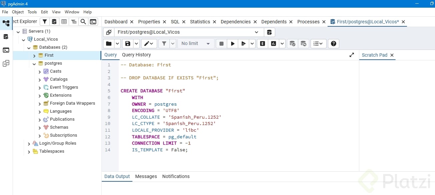The width and height of the screenshot is (435, 195).
Task: Open the Explain query tool
Action: (263, 44)
